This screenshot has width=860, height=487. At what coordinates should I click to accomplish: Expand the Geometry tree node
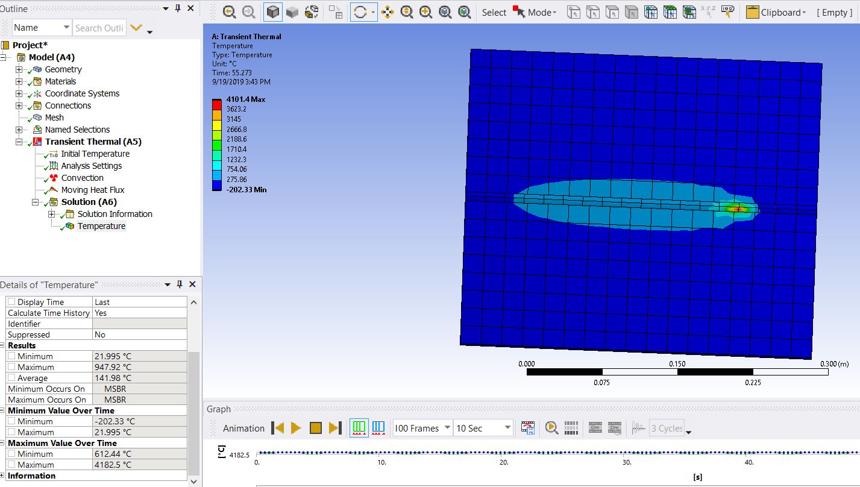click(x=19, y=69)
